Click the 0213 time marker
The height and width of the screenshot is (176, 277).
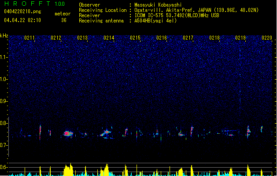[x=82, y=38]
